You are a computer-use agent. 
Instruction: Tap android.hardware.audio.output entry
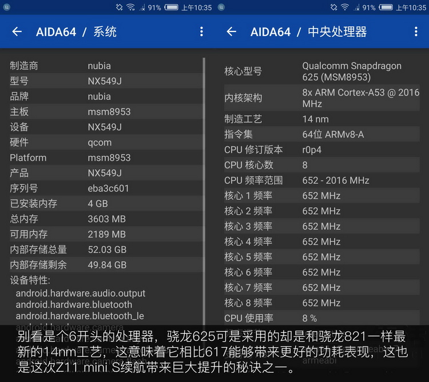click(81, 293)
